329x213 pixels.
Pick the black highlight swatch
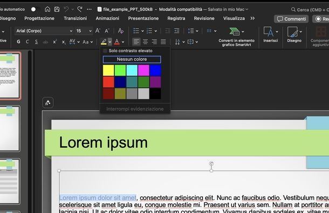click(155, 94)
